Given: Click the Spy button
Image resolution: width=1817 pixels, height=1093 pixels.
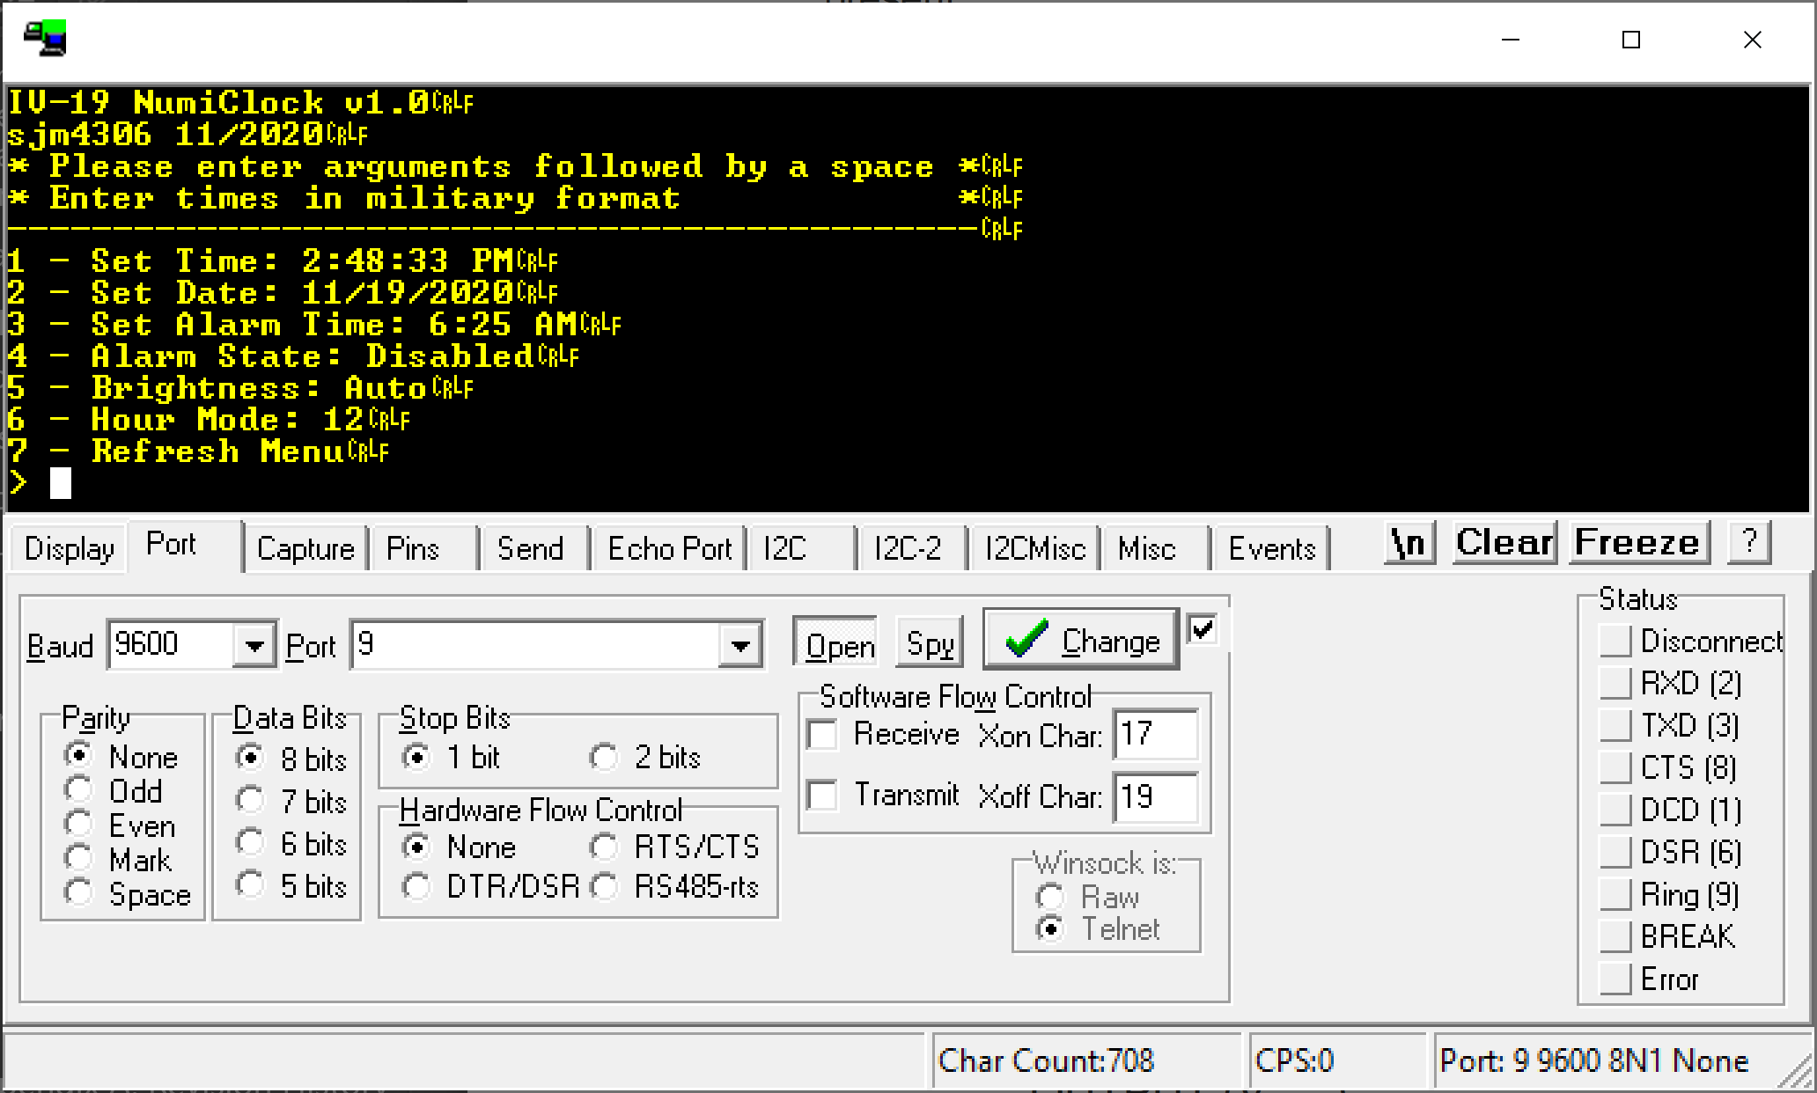Looking at the screenshot, I should pyautogui.click(x=930, y=644).
